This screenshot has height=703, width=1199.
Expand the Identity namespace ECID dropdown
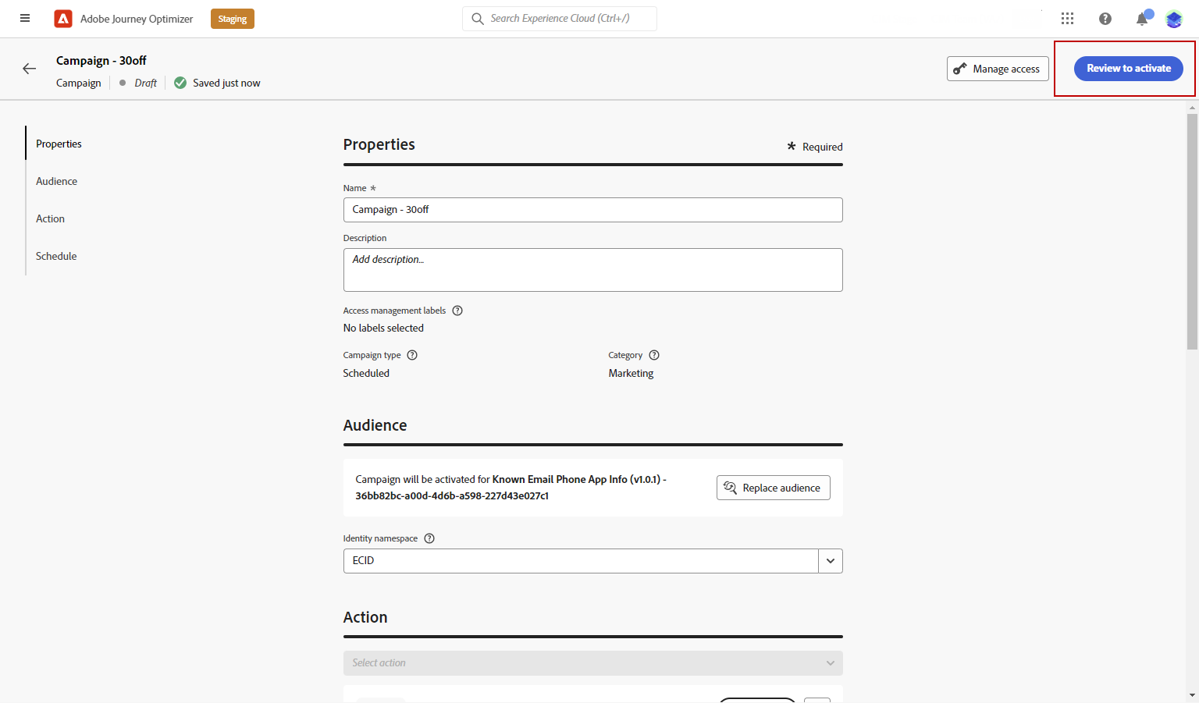[x=830, y=561]
